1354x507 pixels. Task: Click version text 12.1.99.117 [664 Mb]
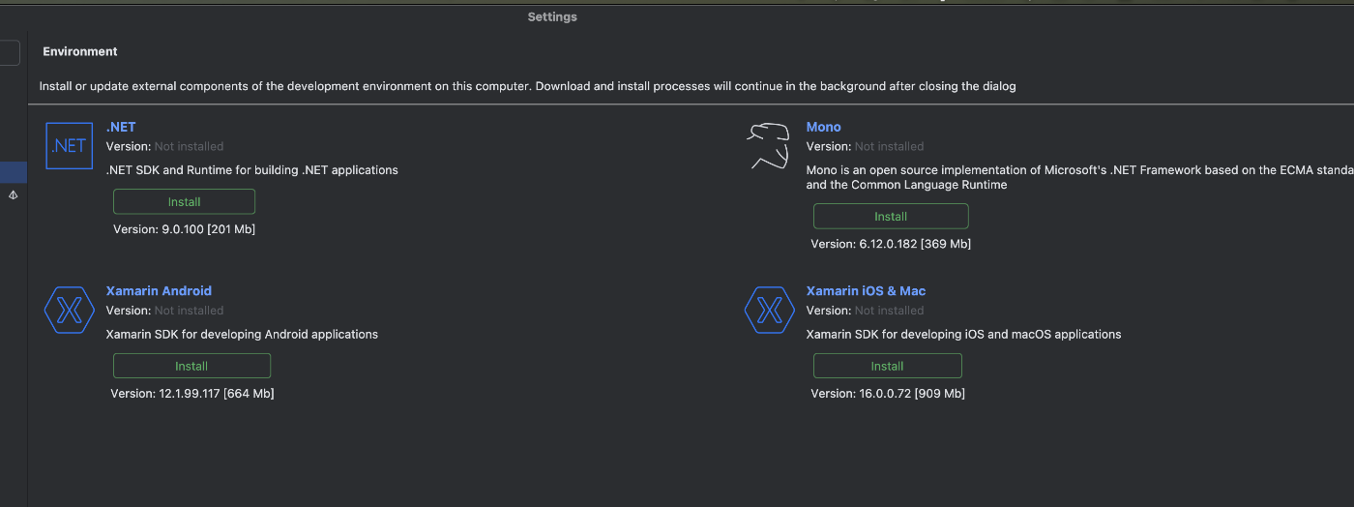(191, 394)
